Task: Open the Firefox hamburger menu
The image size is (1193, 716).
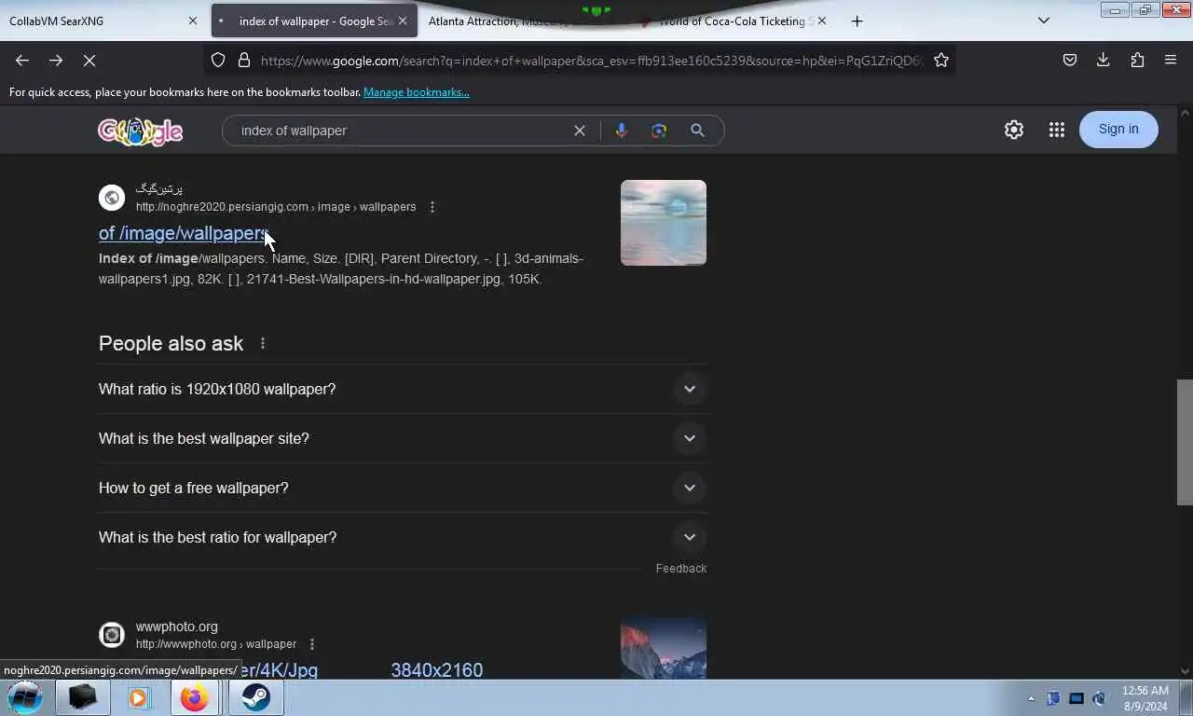Action: (x=1171, y=60)
